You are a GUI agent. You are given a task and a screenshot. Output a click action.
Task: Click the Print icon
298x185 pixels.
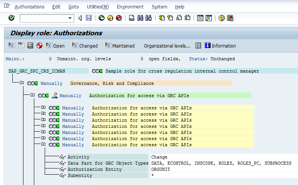point(132,18)
